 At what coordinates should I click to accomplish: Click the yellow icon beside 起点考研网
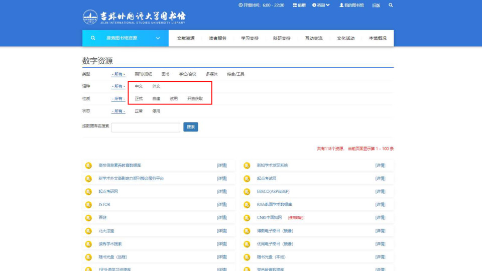(x=88, y=192)
